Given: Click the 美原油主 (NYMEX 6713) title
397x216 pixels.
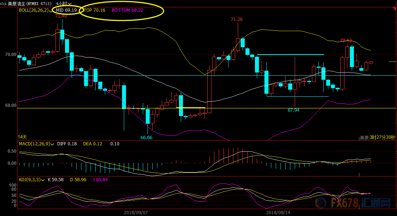Looking at the screenshot, I should click(30, 4).
